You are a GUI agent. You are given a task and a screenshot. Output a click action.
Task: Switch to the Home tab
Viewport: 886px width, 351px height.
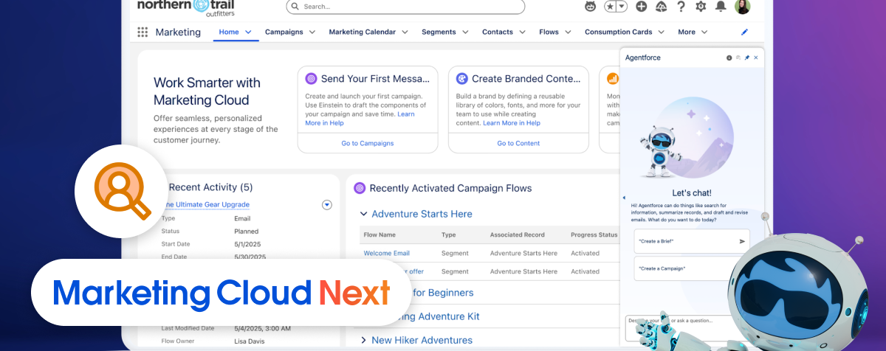pos(229,32)
